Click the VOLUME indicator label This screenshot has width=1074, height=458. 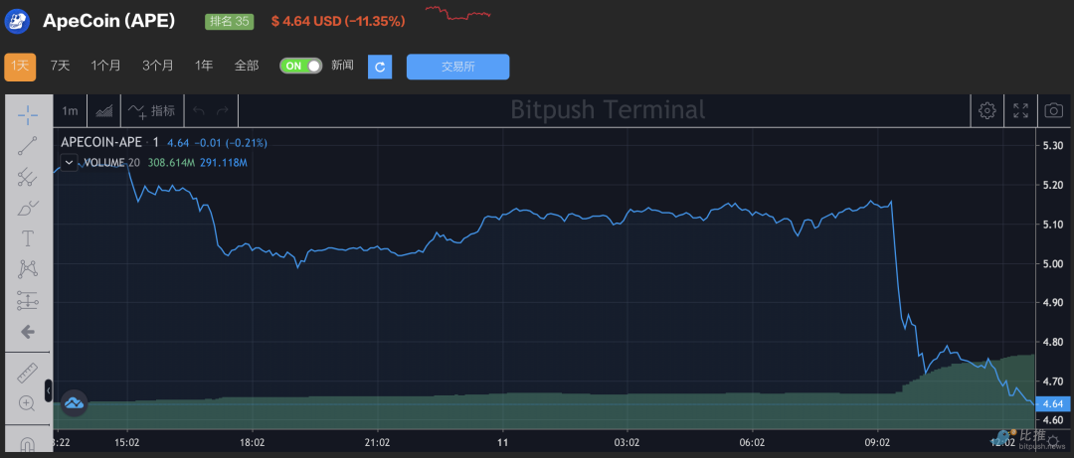[104, 163]
